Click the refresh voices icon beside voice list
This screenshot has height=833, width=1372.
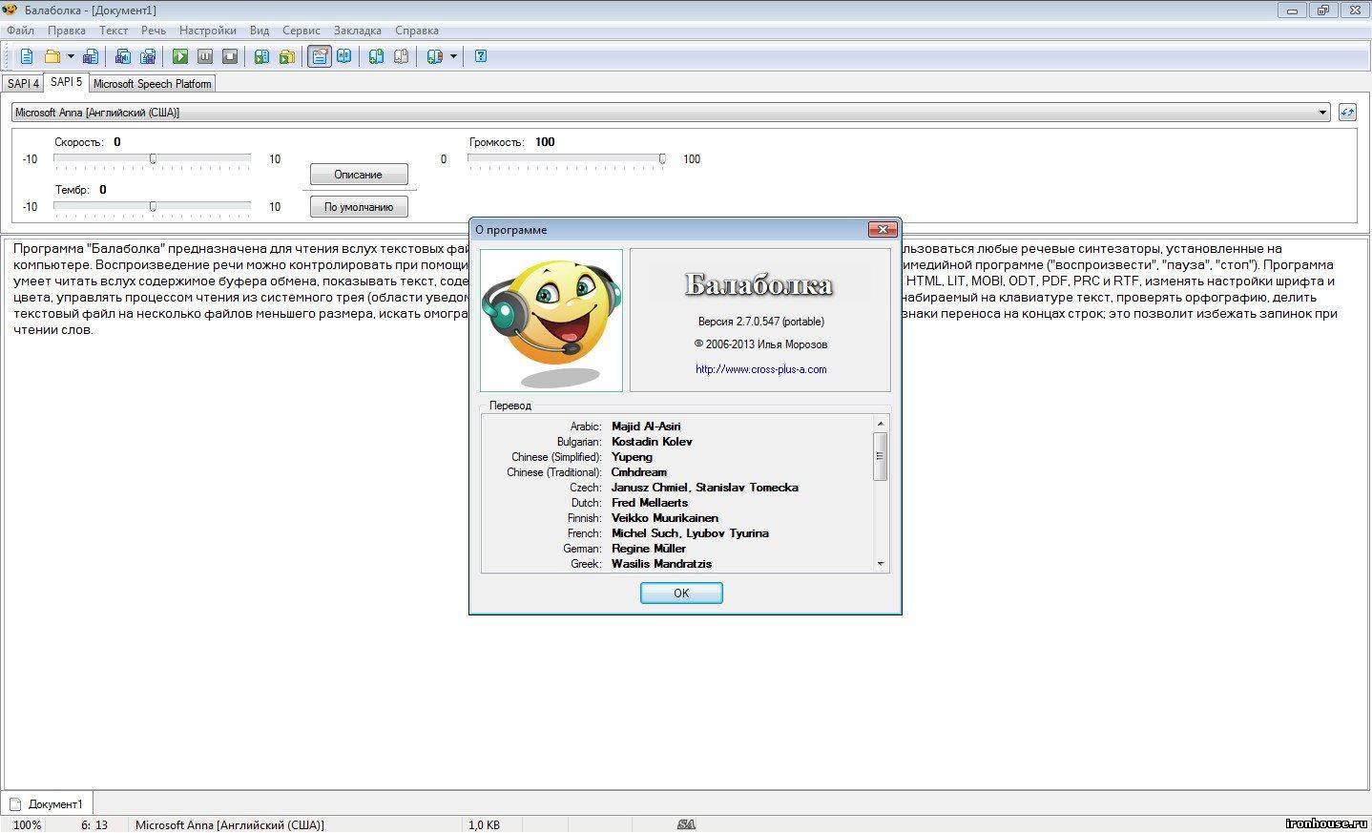click(1347, 113)
